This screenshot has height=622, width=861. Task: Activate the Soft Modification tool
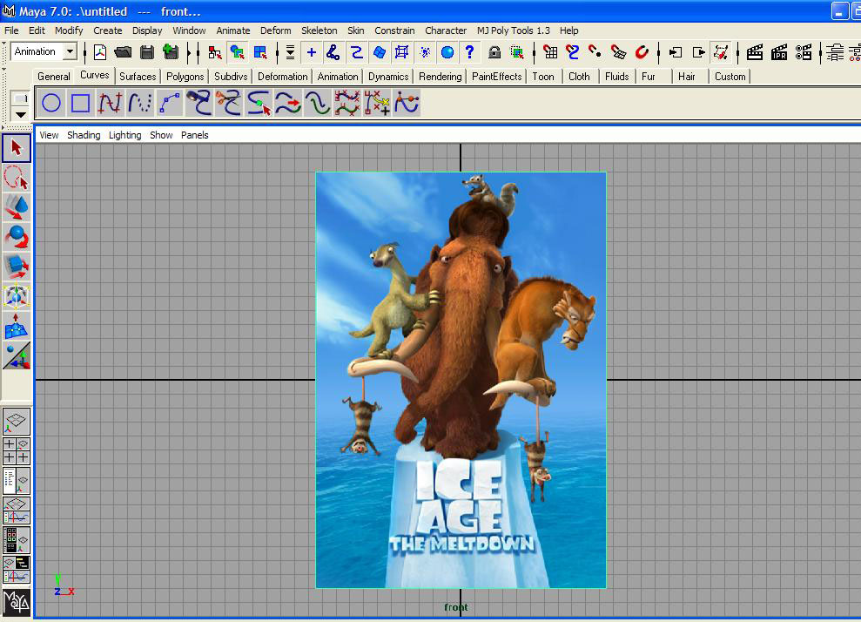click(x=17, y=327)
